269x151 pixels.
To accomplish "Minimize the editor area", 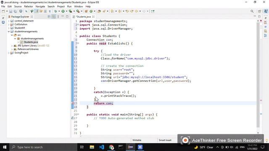I will pos(255,16).
